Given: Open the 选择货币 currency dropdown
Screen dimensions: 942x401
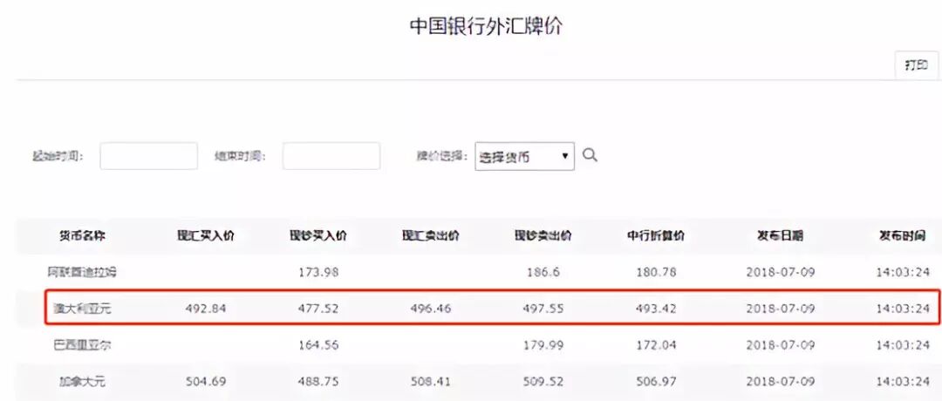Looking at the screenshot, I should (x=524, y=156).
